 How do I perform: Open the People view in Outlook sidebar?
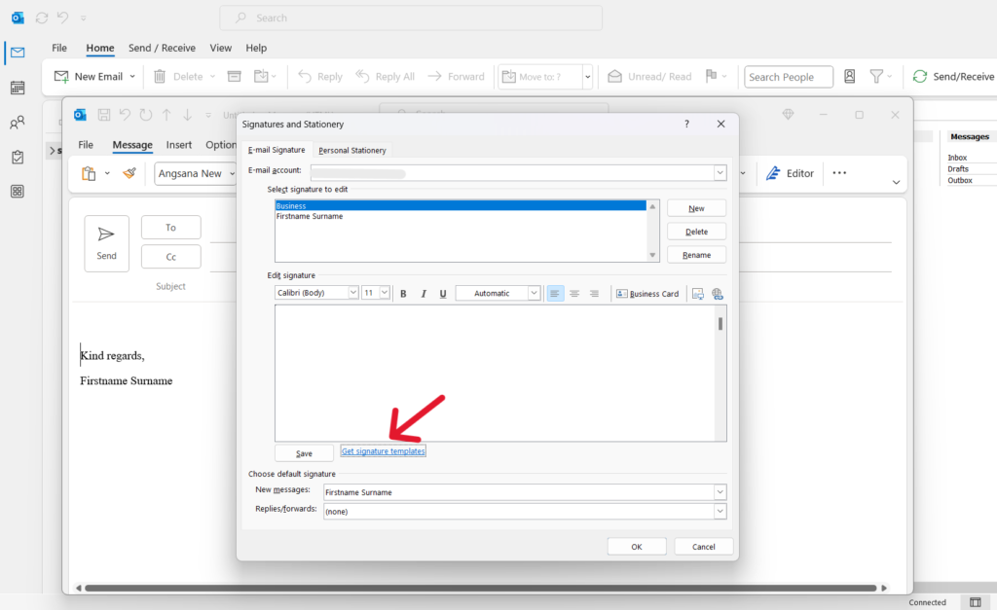(x=17, y=121)
